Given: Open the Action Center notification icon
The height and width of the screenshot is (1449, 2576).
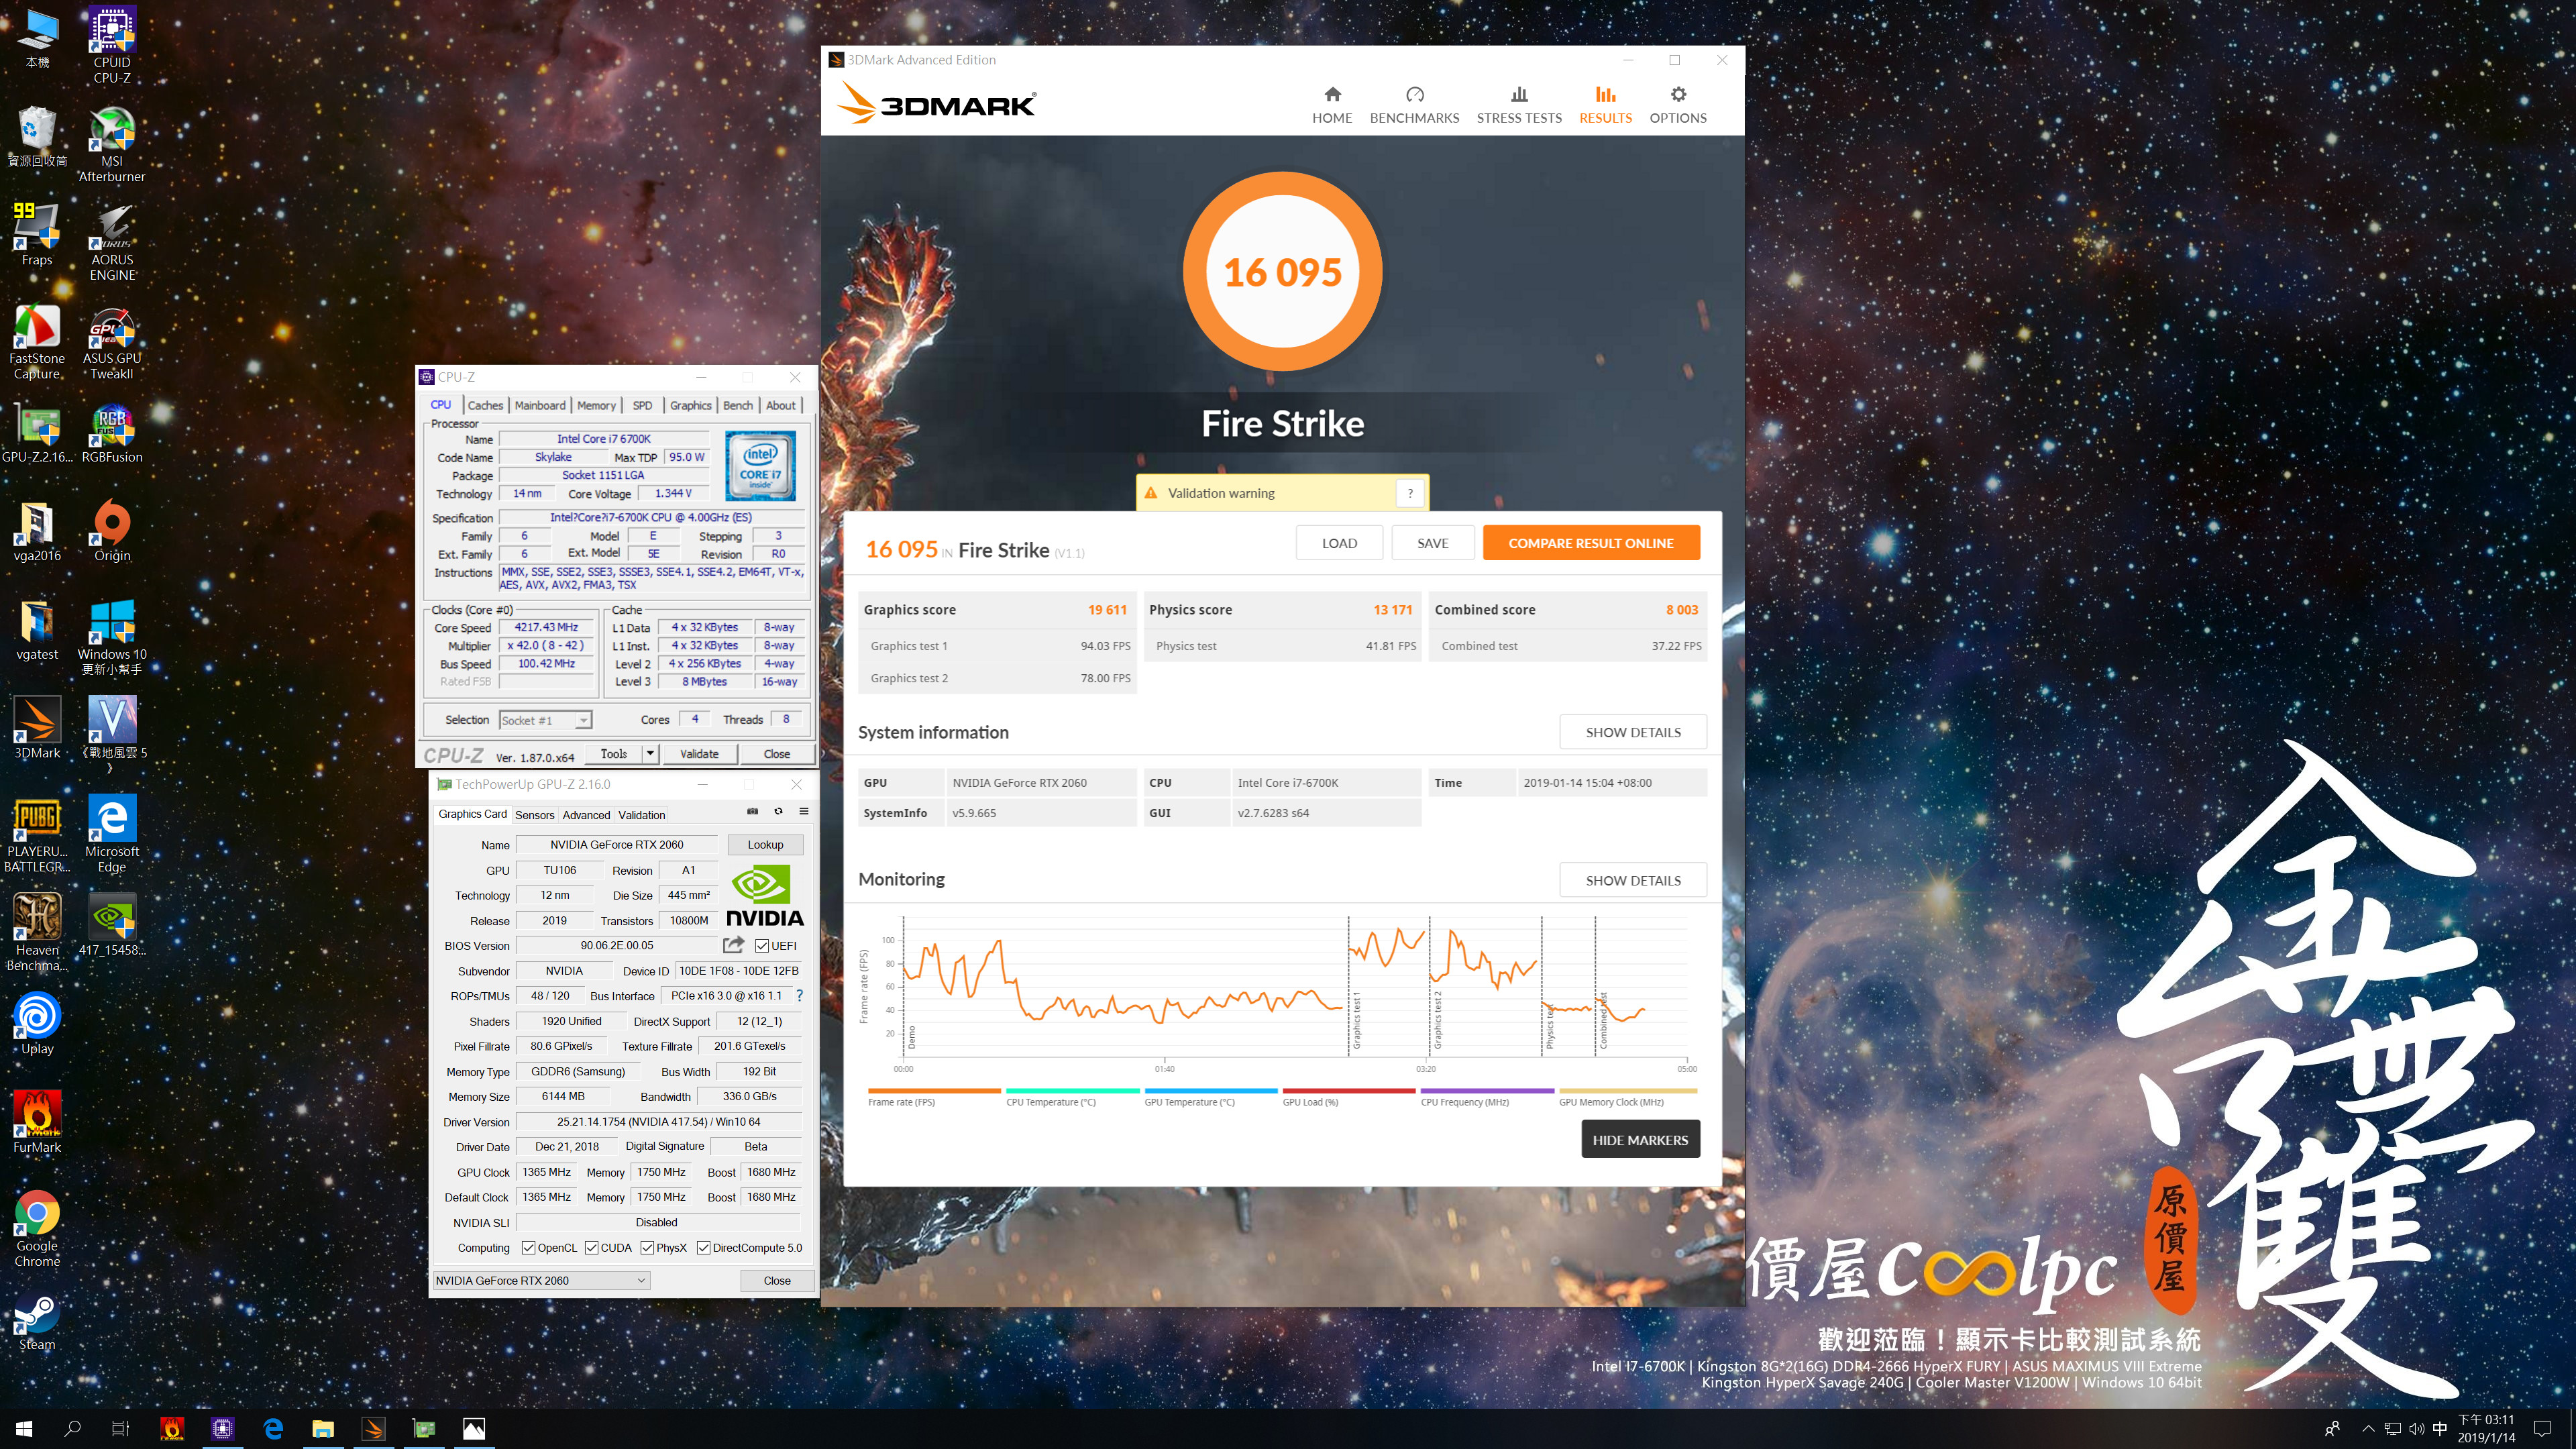Looking at the screenshot, I should coord(2542,1428).
